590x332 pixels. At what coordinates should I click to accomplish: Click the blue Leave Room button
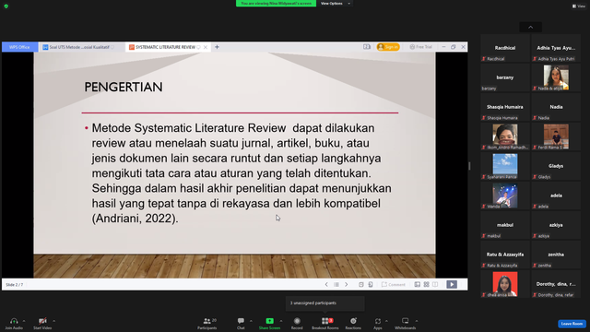[572, 324]
